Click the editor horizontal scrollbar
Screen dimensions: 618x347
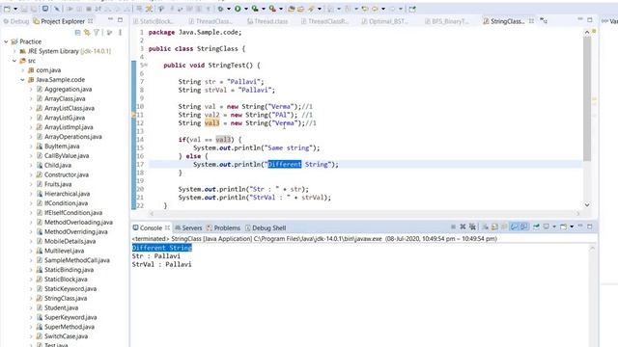tap(365, 214)
